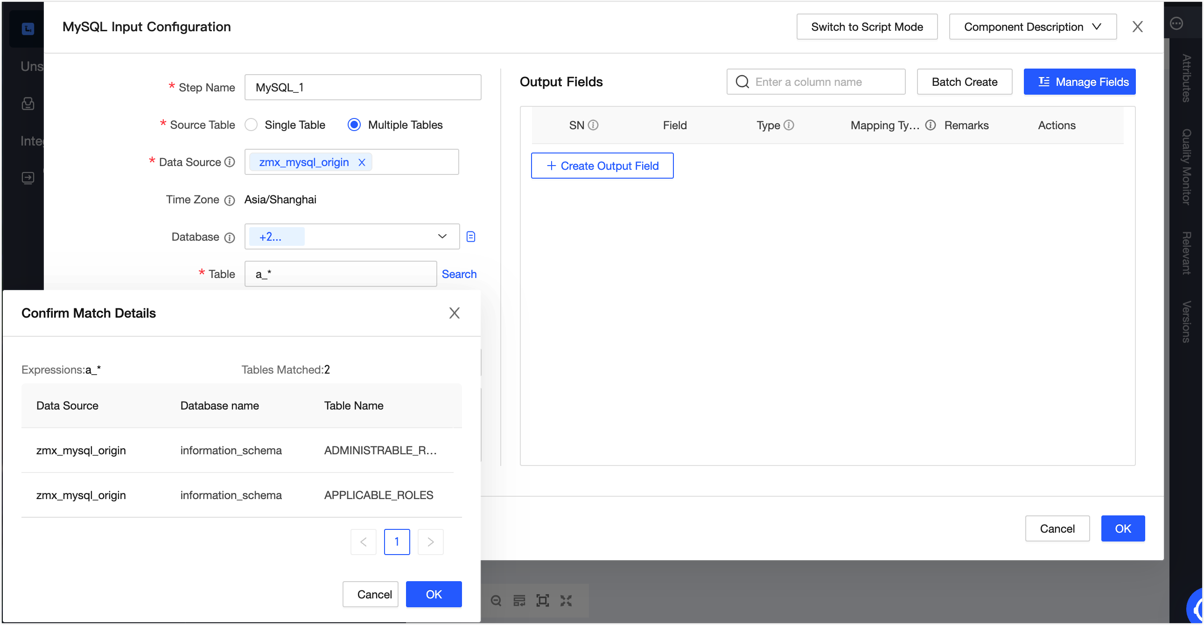Click the Database name column header
The height and width of the screenshot is (625, 1204).
click(x=219, y=405)
